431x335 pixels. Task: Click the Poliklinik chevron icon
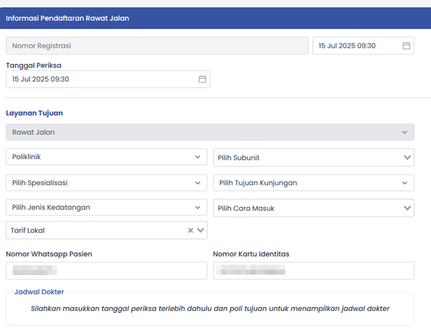[198, 157]
